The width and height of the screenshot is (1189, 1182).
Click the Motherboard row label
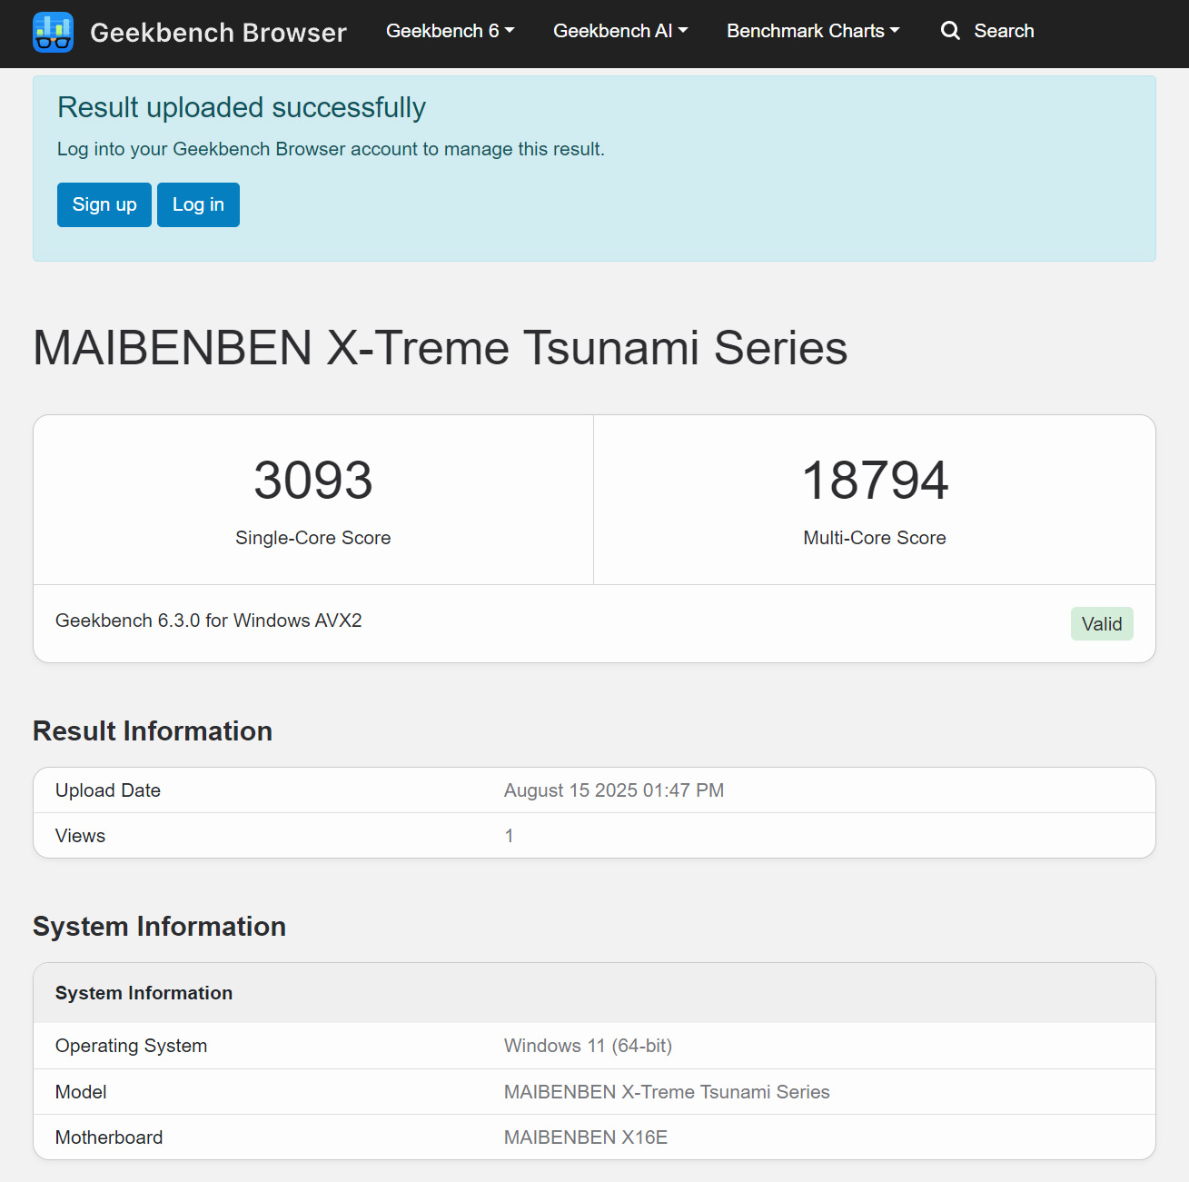109,1137
